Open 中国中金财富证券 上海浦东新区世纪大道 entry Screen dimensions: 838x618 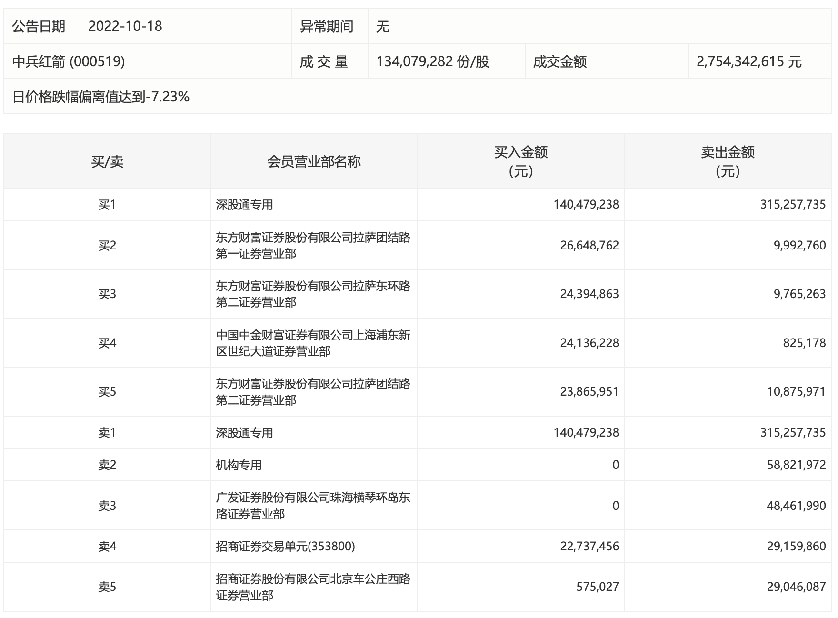point(312,343)
